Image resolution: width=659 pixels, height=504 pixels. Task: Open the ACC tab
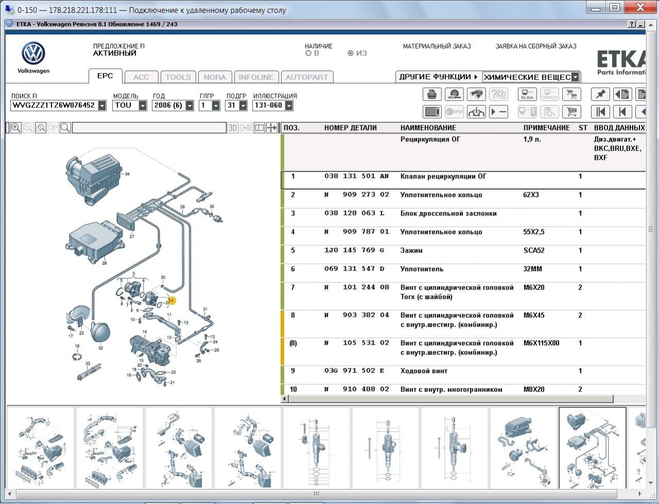141,77
